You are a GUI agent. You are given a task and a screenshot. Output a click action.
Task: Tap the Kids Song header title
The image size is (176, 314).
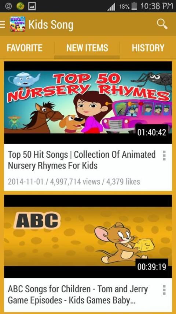[51, 25]
